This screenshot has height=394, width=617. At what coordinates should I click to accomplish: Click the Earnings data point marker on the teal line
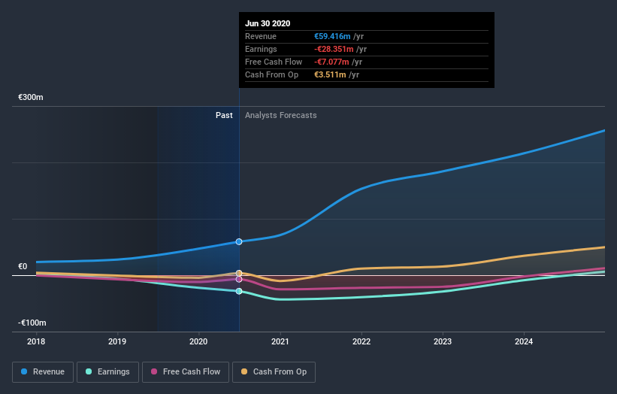click(x=239, y=291)
